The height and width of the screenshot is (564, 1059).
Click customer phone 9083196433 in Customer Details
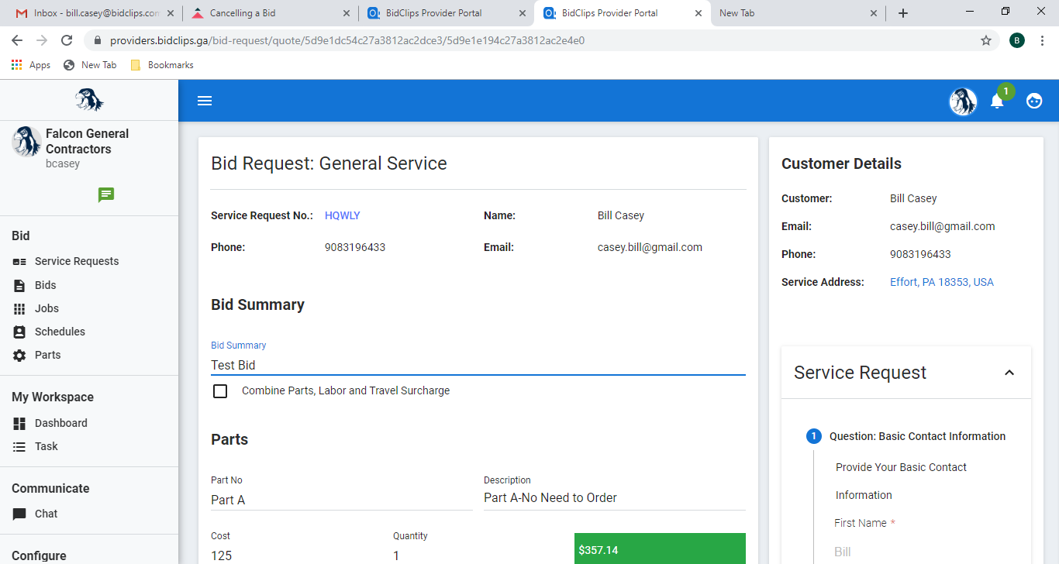tap(920, 254)
